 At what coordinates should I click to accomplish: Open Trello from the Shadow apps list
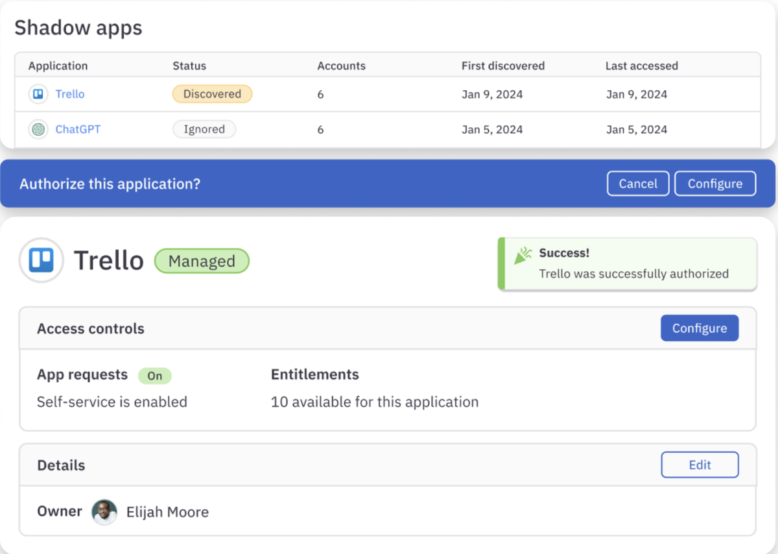[x=70, y=94]
